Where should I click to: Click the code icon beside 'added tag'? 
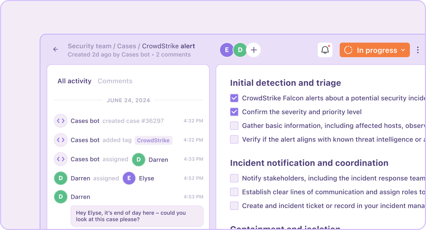tap(60, 140)
